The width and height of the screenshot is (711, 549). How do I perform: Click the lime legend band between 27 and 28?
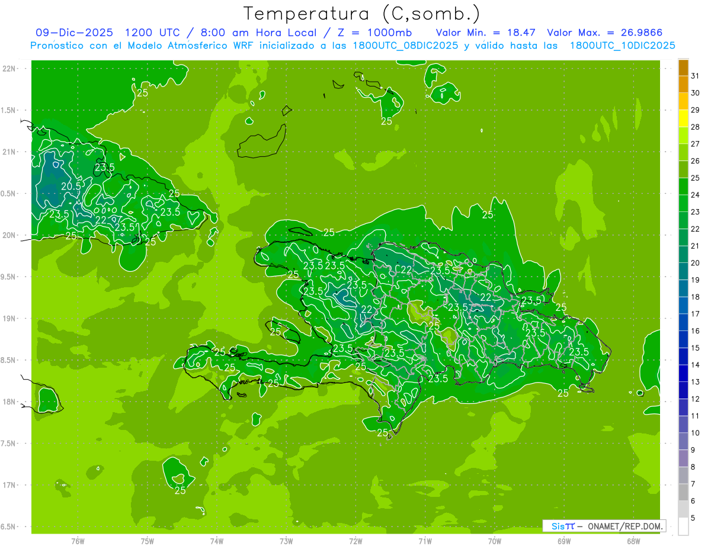click(683, 135)
